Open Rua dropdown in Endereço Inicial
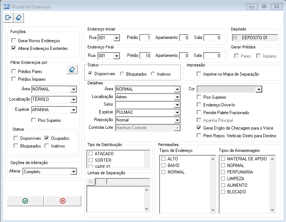 coord(117,38)
